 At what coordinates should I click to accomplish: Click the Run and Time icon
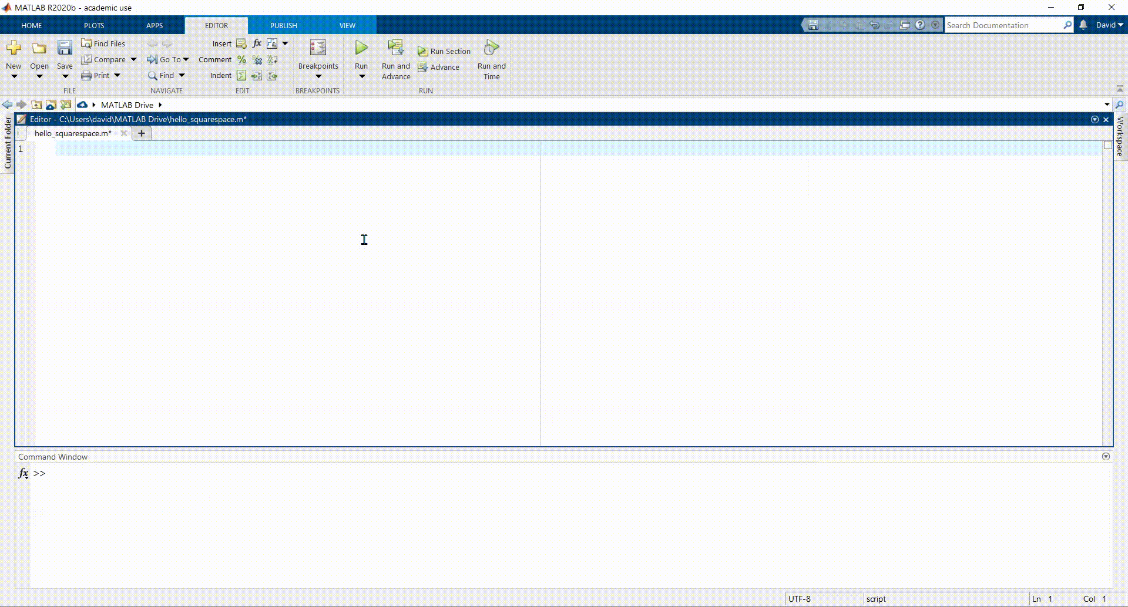[x=491, y=48]
